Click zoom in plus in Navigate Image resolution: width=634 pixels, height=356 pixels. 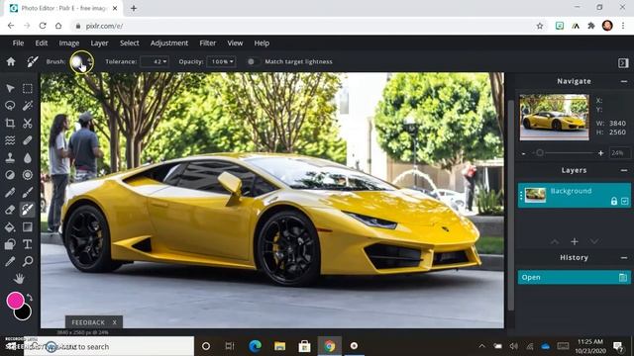point(601,153)
